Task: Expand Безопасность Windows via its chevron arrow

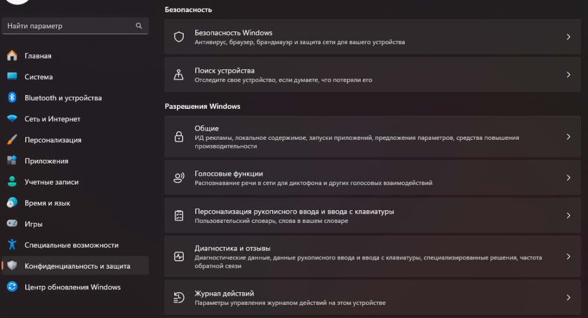Action: point(568,37)
